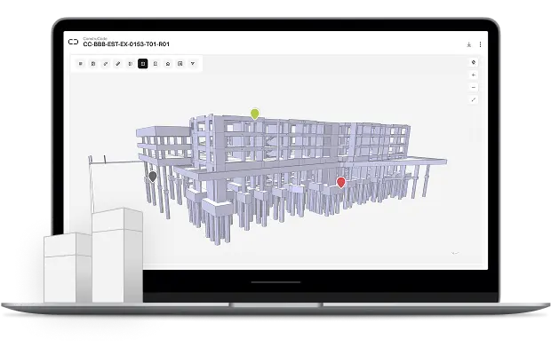
Task: Open the filter funnel tool
Action: pos(193,64)
